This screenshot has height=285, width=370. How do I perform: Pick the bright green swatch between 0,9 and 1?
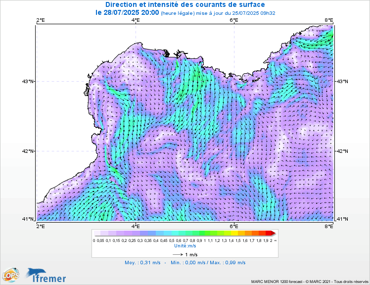pos(202,233)
